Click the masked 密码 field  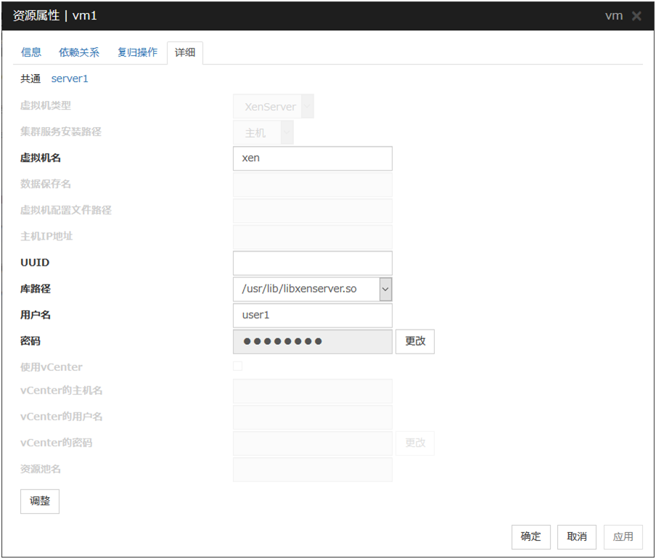312,341
